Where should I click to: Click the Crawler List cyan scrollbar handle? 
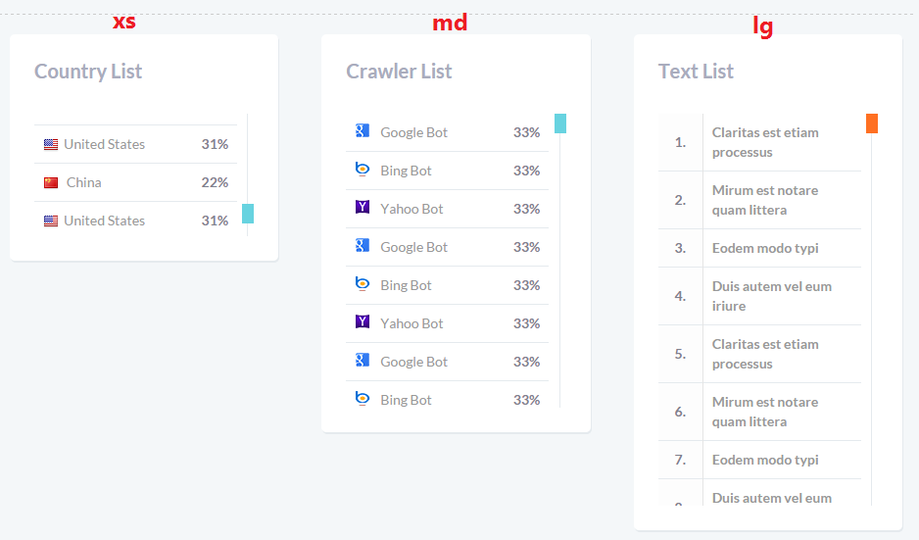click(560, 123)
